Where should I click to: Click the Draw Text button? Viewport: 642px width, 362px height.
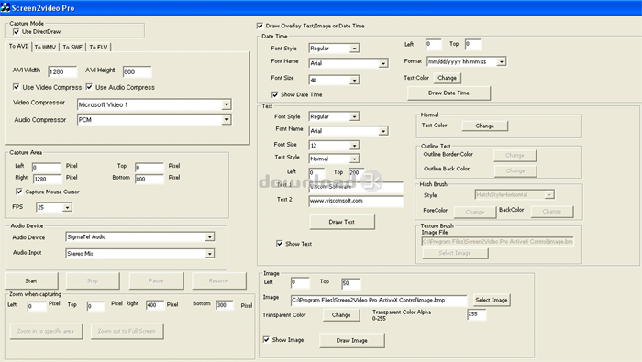[342, 222]
